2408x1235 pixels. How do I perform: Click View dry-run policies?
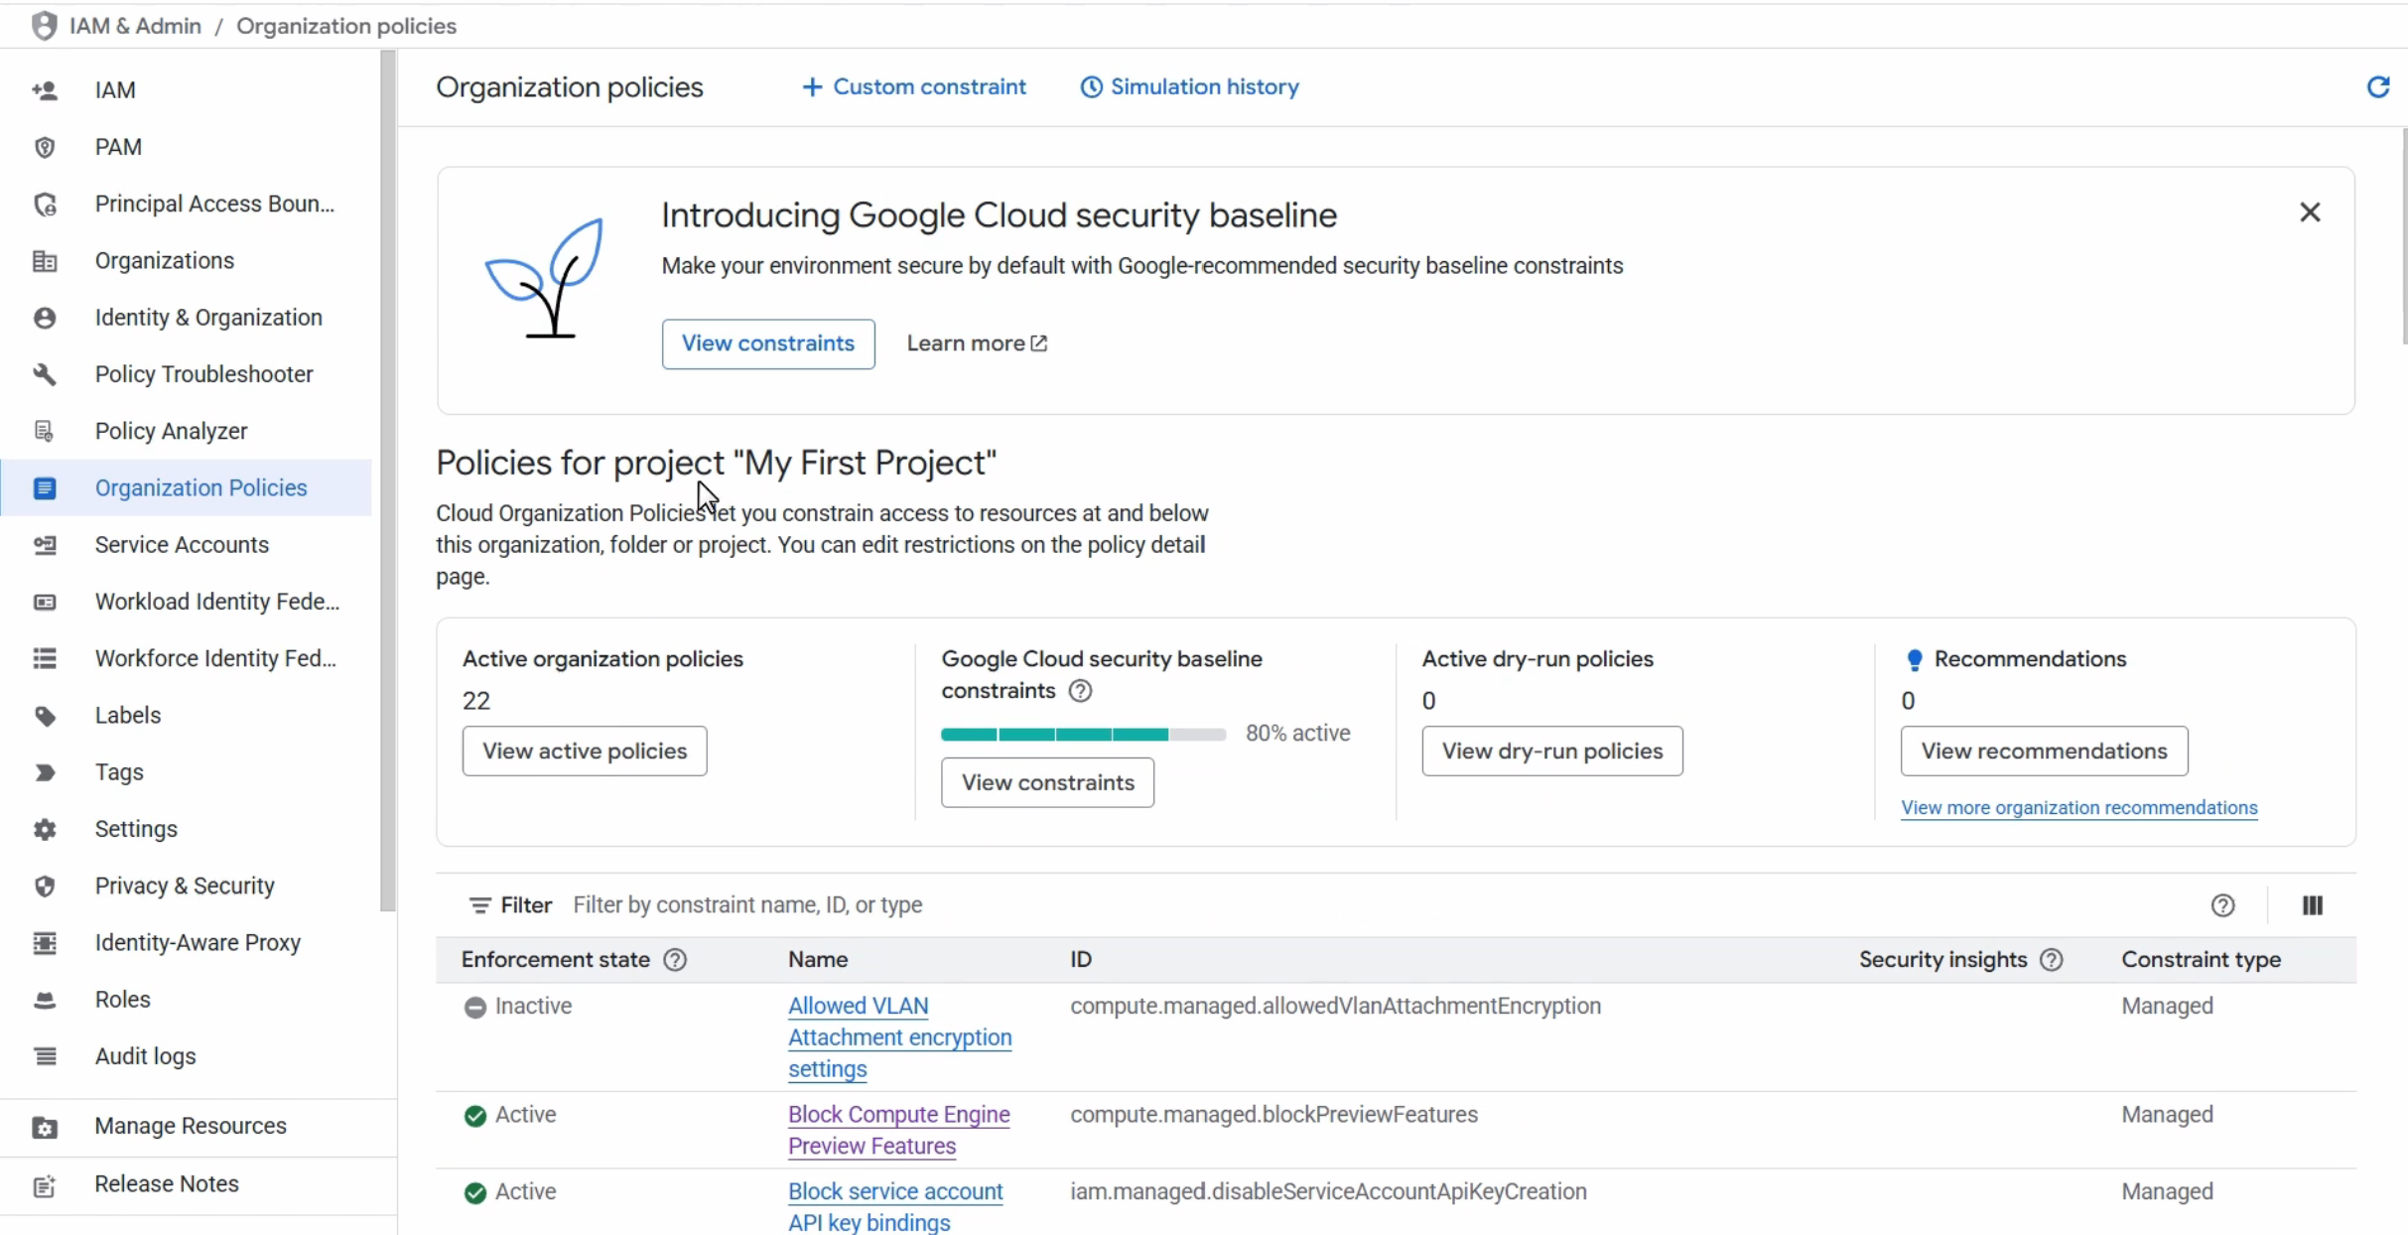click(1552, 751)
